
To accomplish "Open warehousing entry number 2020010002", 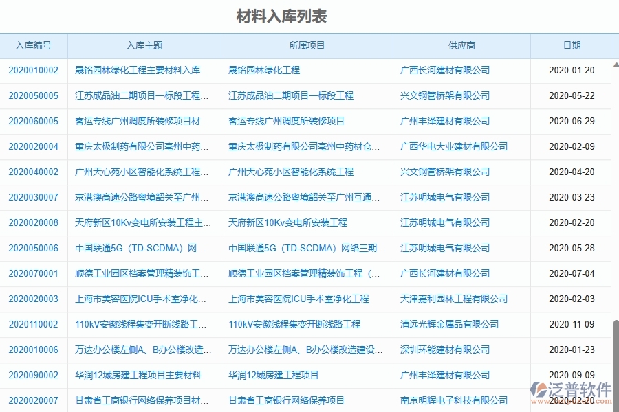I will pyautogui.click(x=34, y=70).
